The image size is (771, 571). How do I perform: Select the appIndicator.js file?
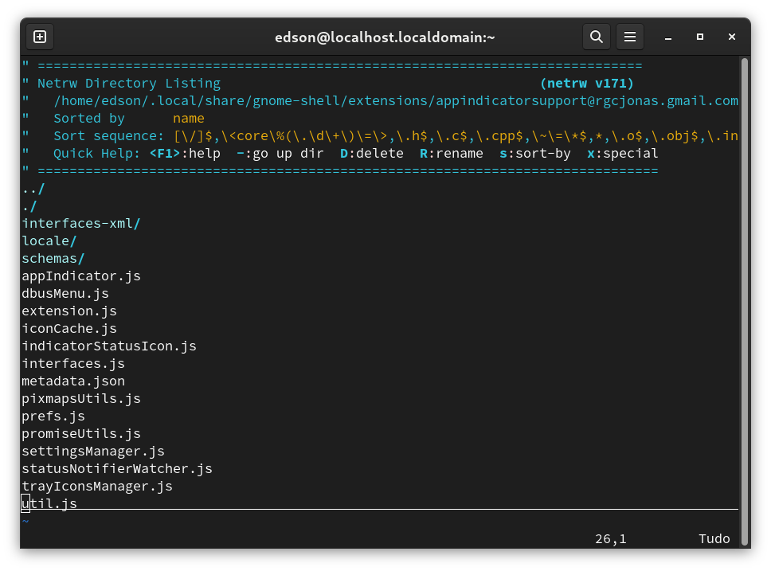click(80, 276)
